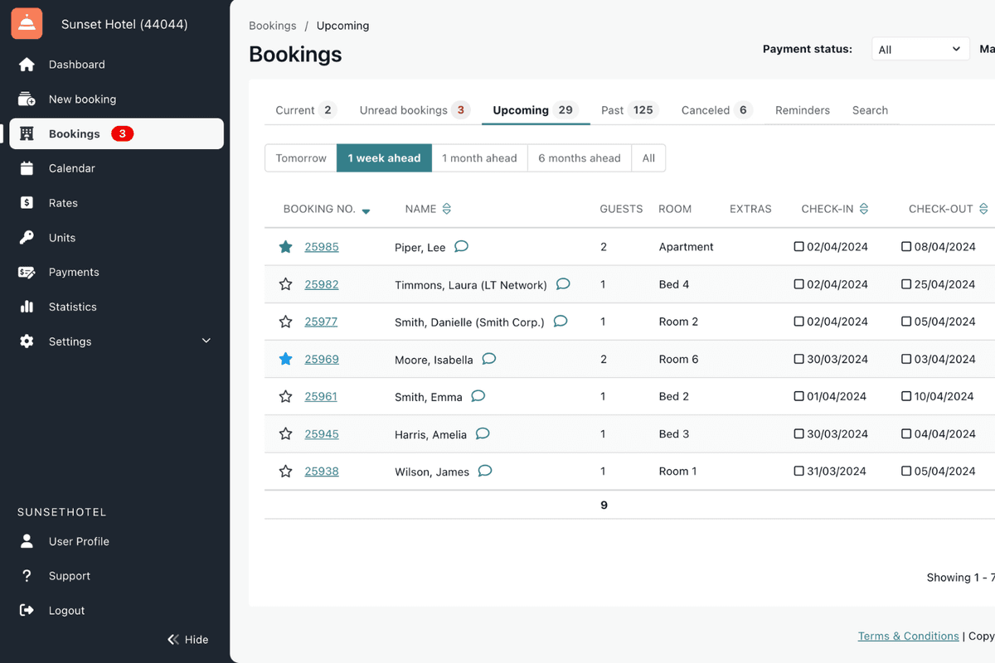Open booking number 25982 link
Screen dimensions: 995x663
[322, 284]
